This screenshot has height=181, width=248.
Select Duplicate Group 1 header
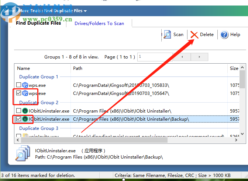(x=39, y=77)
